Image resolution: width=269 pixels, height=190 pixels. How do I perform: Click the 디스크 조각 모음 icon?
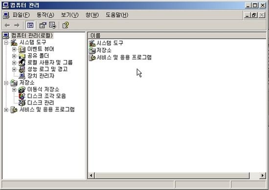(x=22, y=96)
